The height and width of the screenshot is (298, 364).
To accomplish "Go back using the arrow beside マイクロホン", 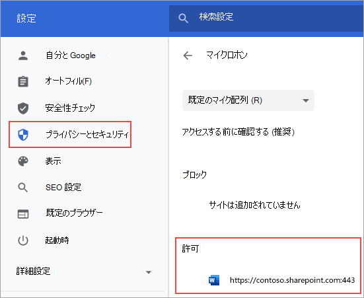I will point(188,56).
